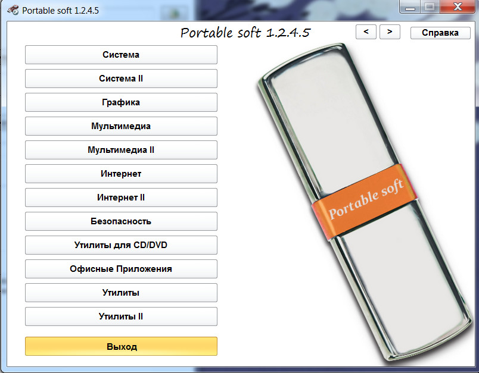Open the Справка help button
479x373 pixels.
click(440, 33)
